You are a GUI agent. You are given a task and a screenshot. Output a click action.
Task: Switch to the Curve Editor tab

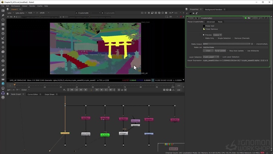[33, 94]
